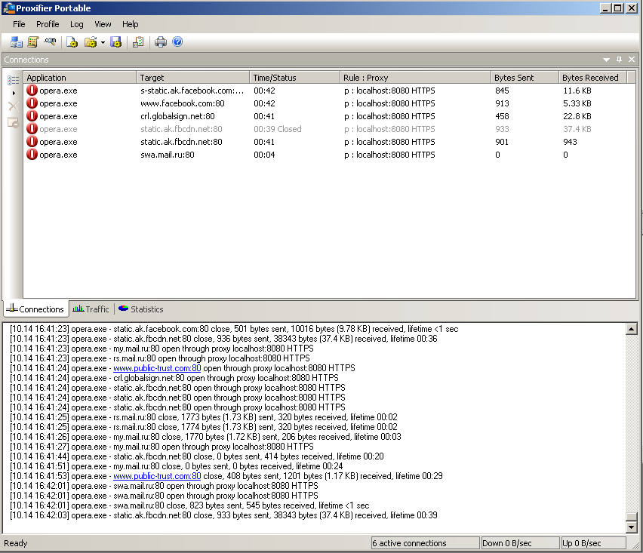The width and height of the screenshot is (643, 553).
Task: Click the 'Down 0 B/sec' status bar entry
Action: pos(520,543)
